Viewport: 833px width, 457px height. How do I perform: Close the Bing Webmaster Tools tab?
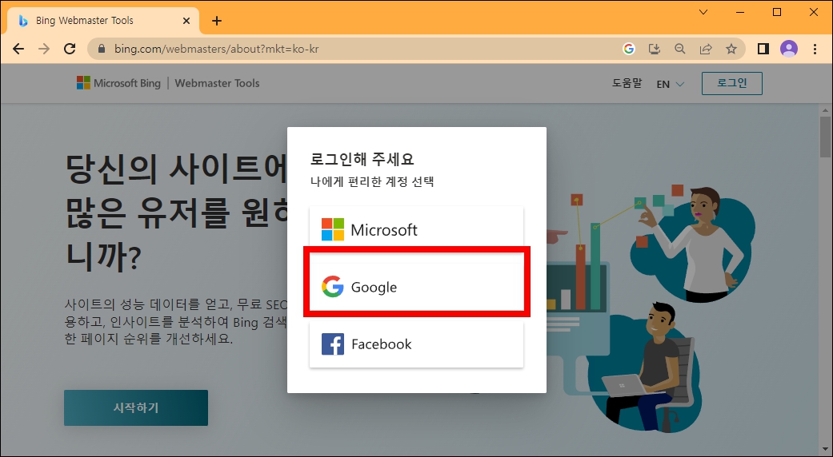(x=186, y=21)
